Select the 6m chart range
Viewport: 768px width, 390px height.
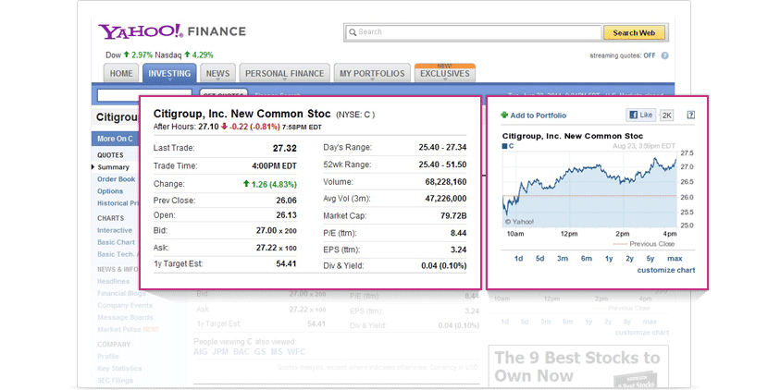click(587, 259)
